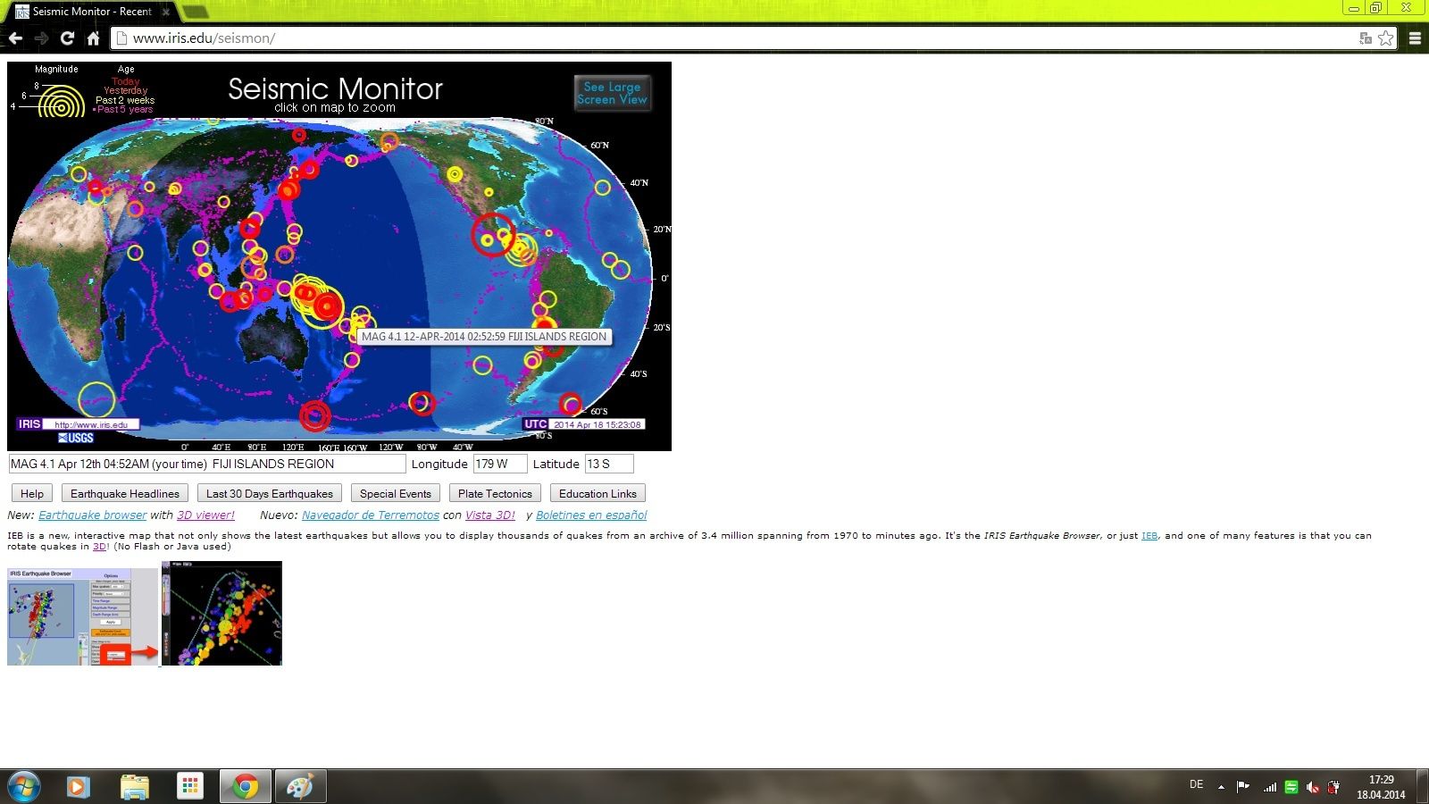Viewport: 1429px width, 804px height.
Task: Click the USGS logo on the map
Action: pyautogui.click(x=76, y=438)
